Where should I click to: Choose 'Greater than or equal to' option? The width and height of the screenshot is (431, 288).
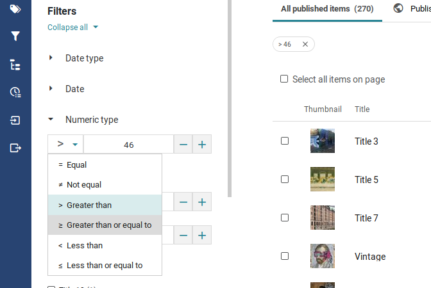[x=105, y=225]
